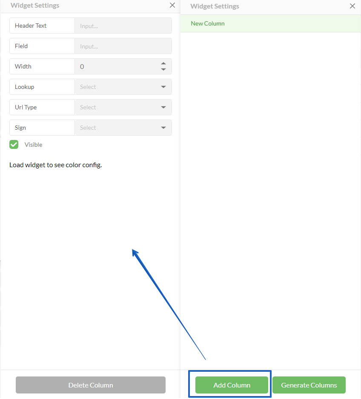Click the Field label
The height and width of the screenshot is (399, 361).
pyautogui.click(x=21, y=46)
